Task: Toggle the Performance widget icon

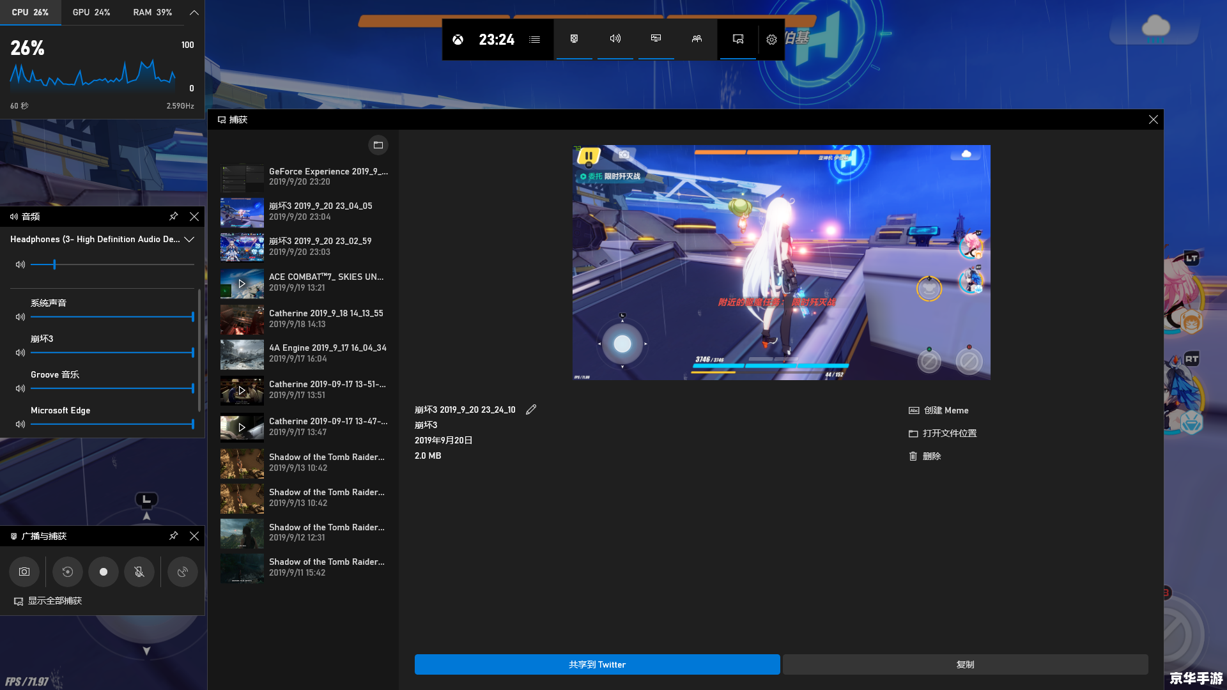Action: click(656, 39)
